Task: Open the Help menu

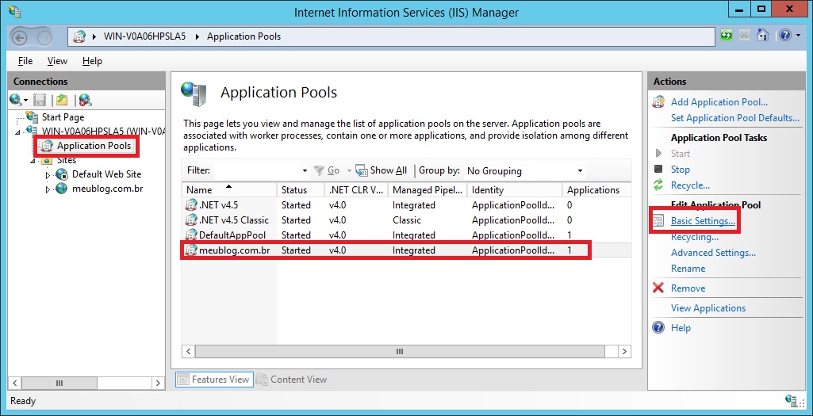Action: pos(92,61)
